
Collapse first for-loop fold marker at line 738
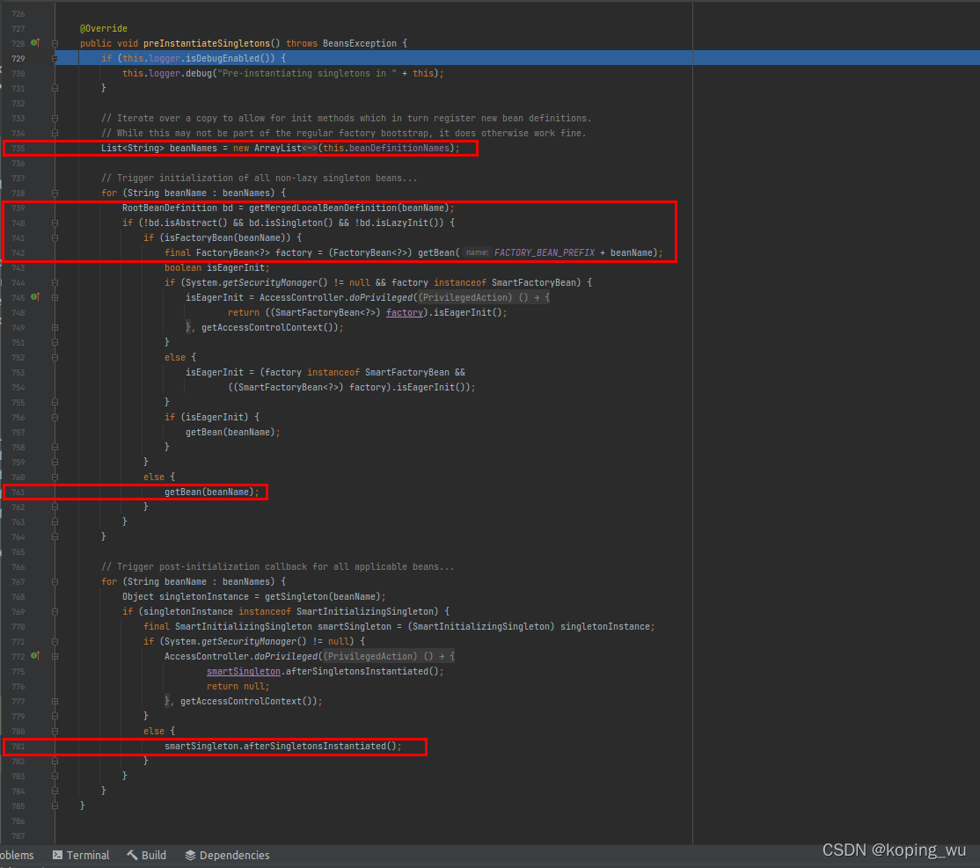pos(55,193)
